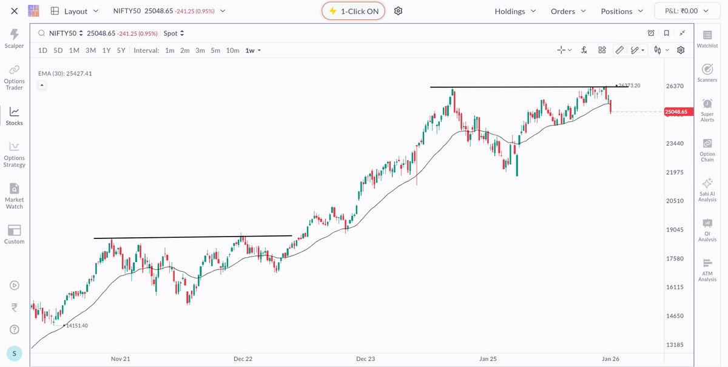
Task: Open the S profile avatar
Action: click(x=15, y=353)
